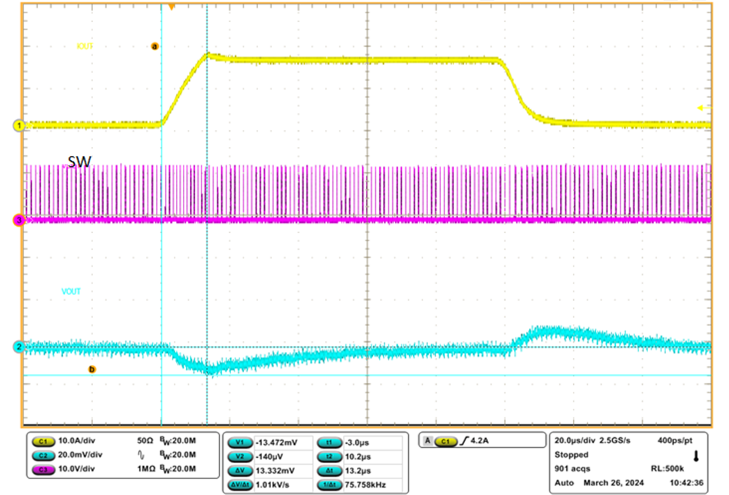Click the magenta C3 channel badge
The width and height of the screenshot is (729, 495).
pyautogui.click(x=43, y=469)
